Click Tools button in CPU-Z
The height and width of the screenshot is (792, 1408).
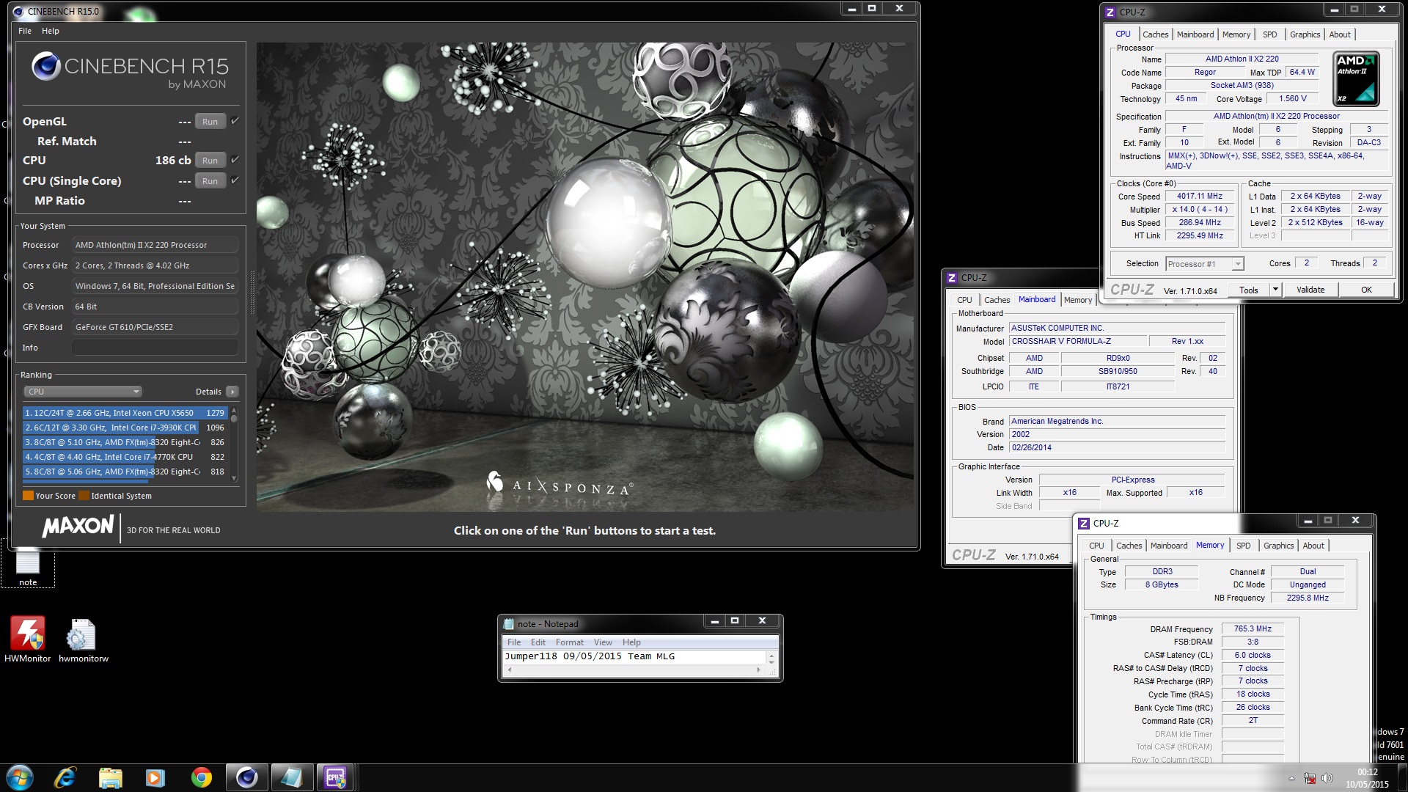[x=1249, y=290]
